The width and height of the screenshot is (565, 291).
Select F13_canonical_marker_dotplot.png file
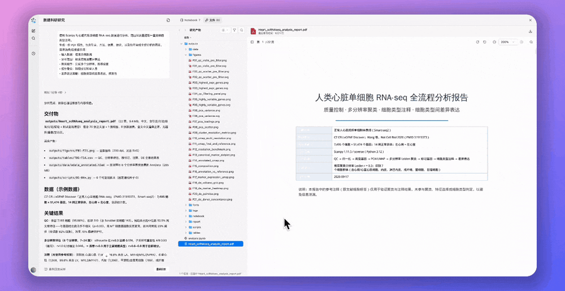[x=212, y=155]
